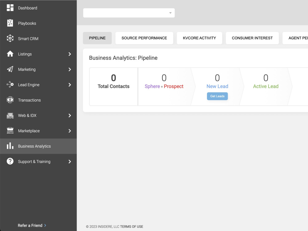Screen dimensions: 308x231
Task: Switch to the Source Performance tab
Action: [x=144, y=38]
